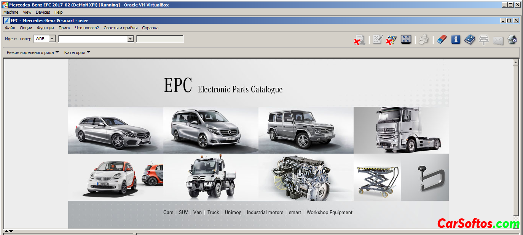
Task: Open the Советы и приёмы menu
Action: (x=120, y=28)
